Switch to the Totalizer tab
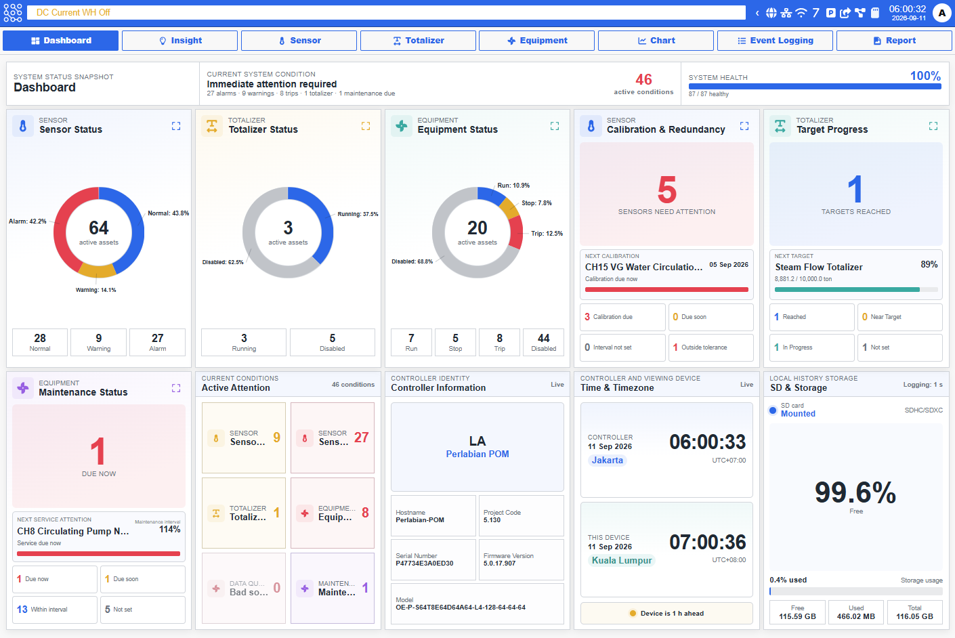Screen dimensions: 955x638 click(x=418, y=41)
